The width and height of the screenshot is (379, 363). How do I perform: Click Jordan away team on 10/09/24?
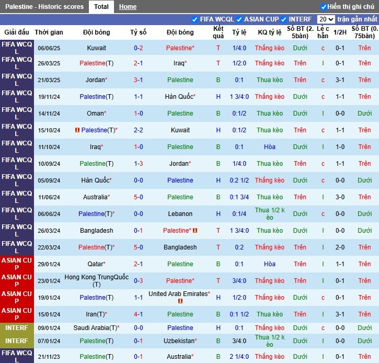(180, 164)
